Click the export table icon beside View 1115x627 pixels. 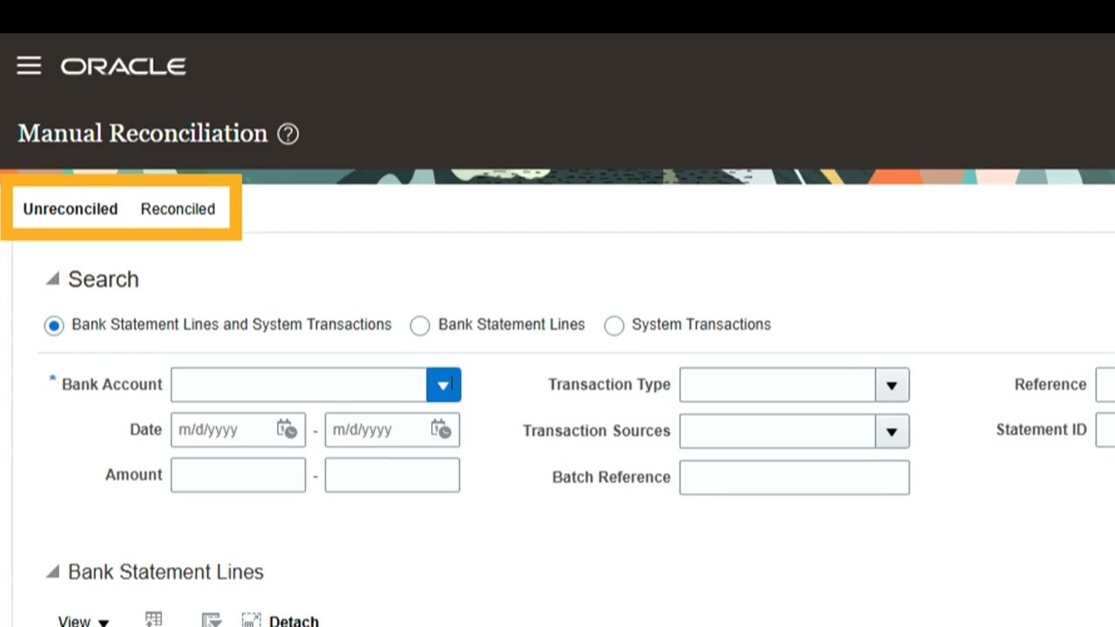[x=153, y=620]
